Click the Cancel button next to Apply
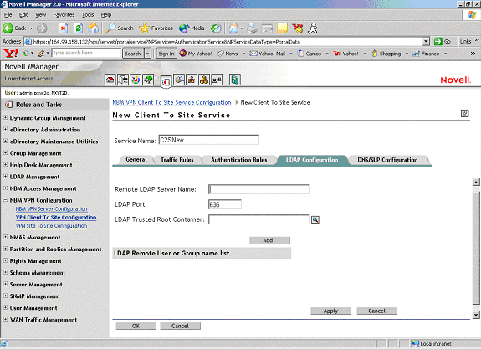Image resolution: width=481 pixels, height=350 pixels. pyautogui.click(x=376, y=311)
